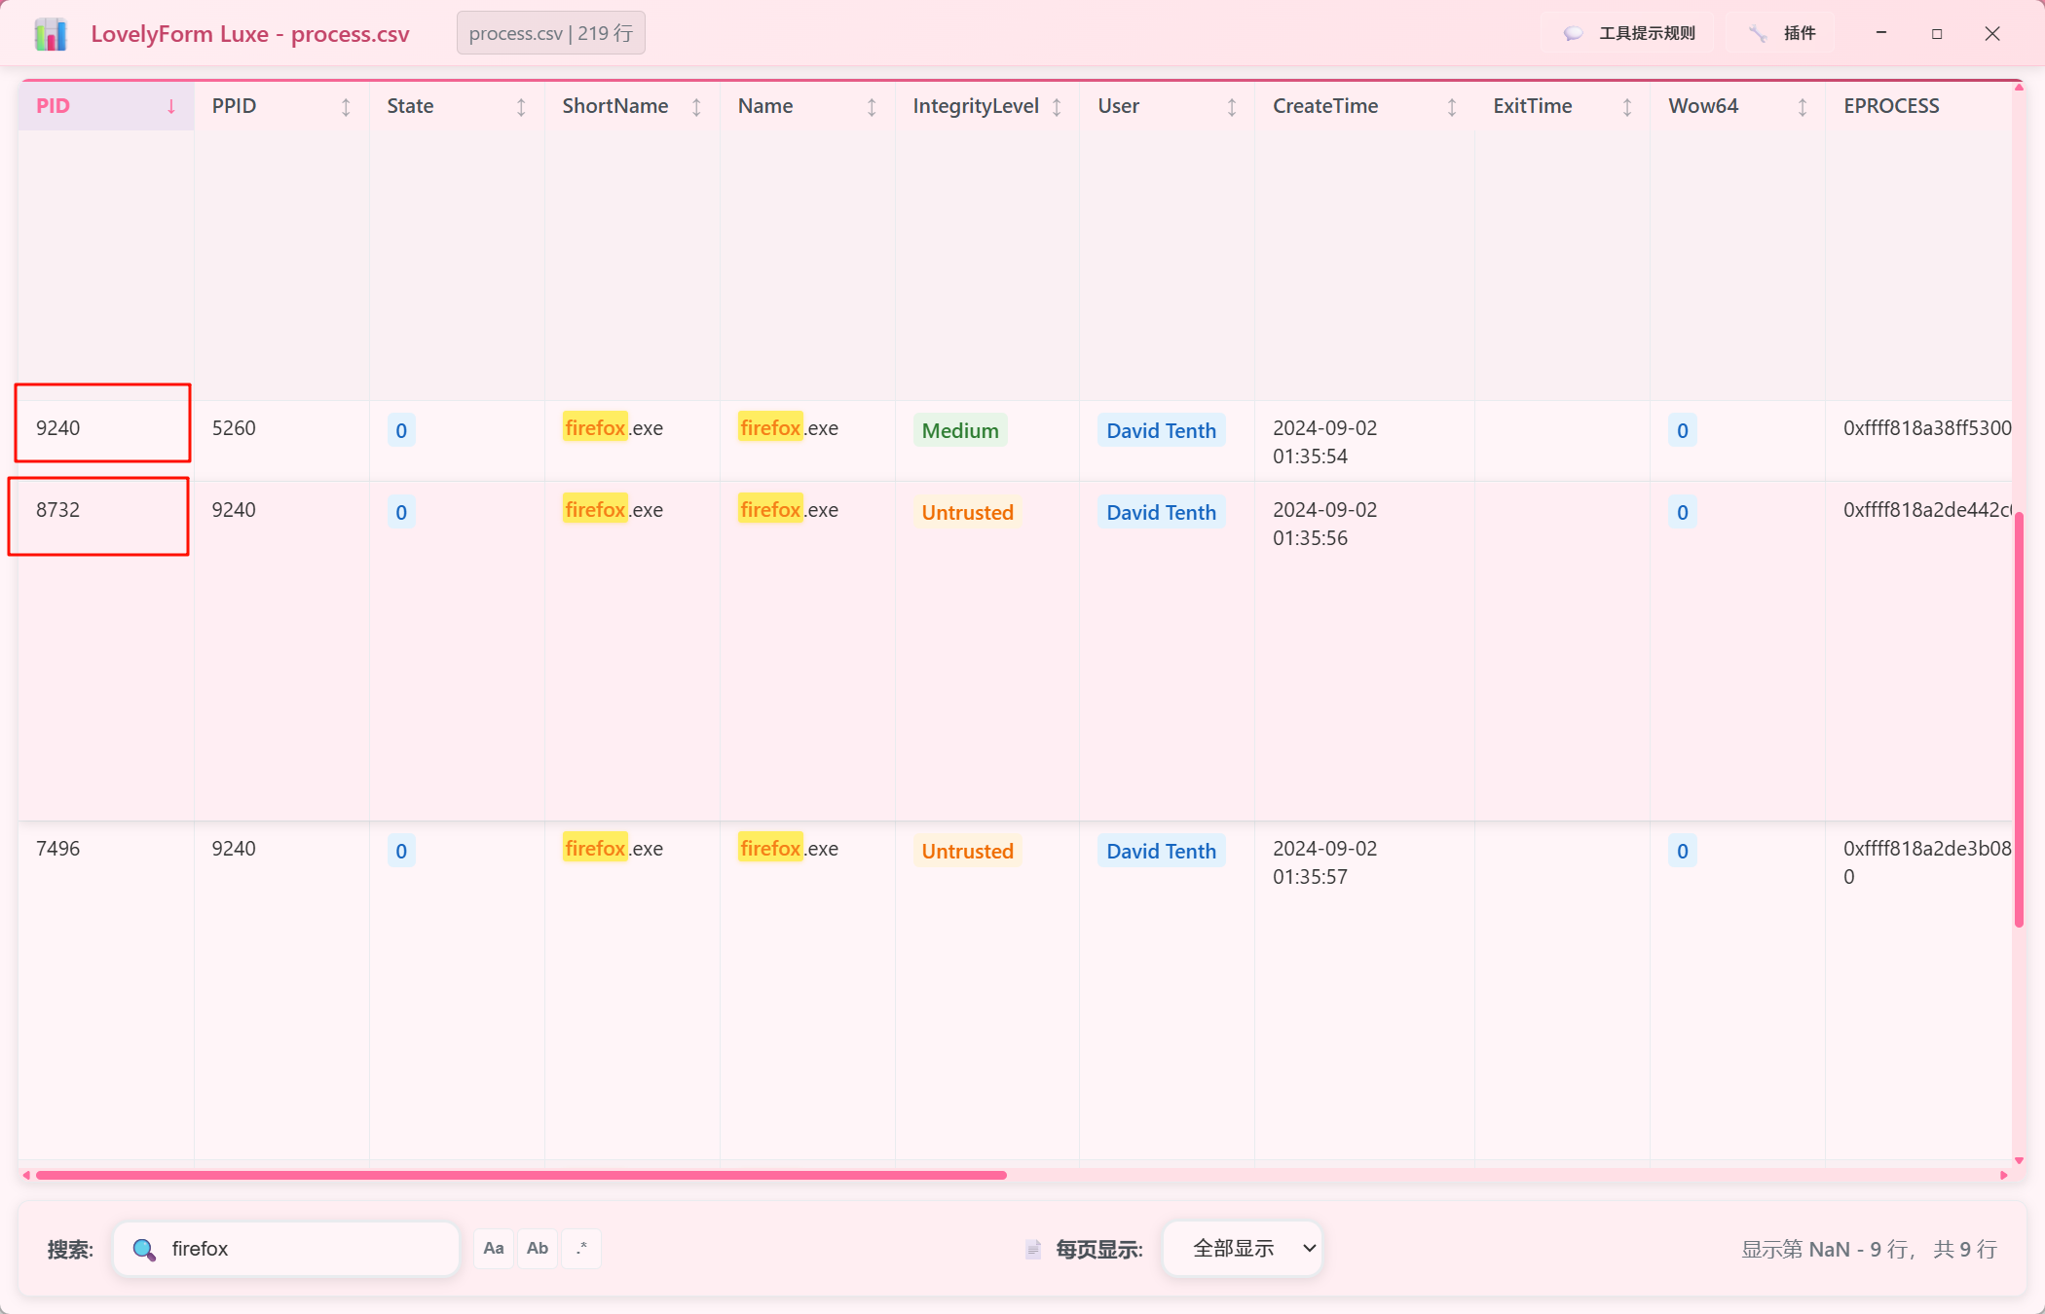Click the Medium integrity level tag
This screenshot has width=2045, height=1314.
coord(960,430)
